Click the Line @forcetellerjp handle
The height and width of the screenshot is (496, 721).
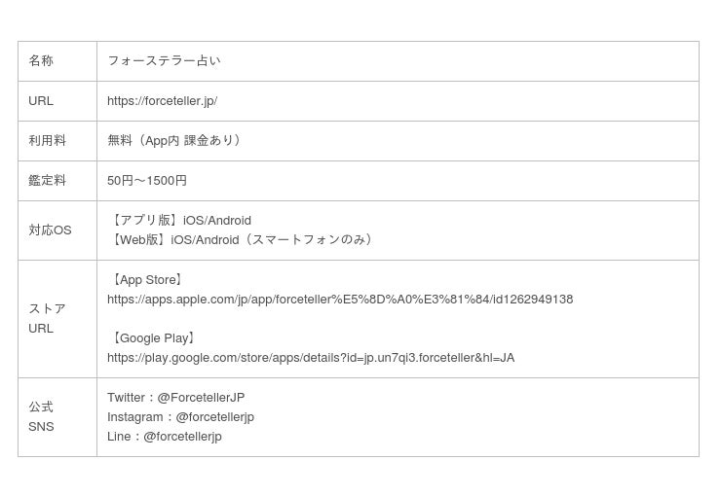(182, 437)
